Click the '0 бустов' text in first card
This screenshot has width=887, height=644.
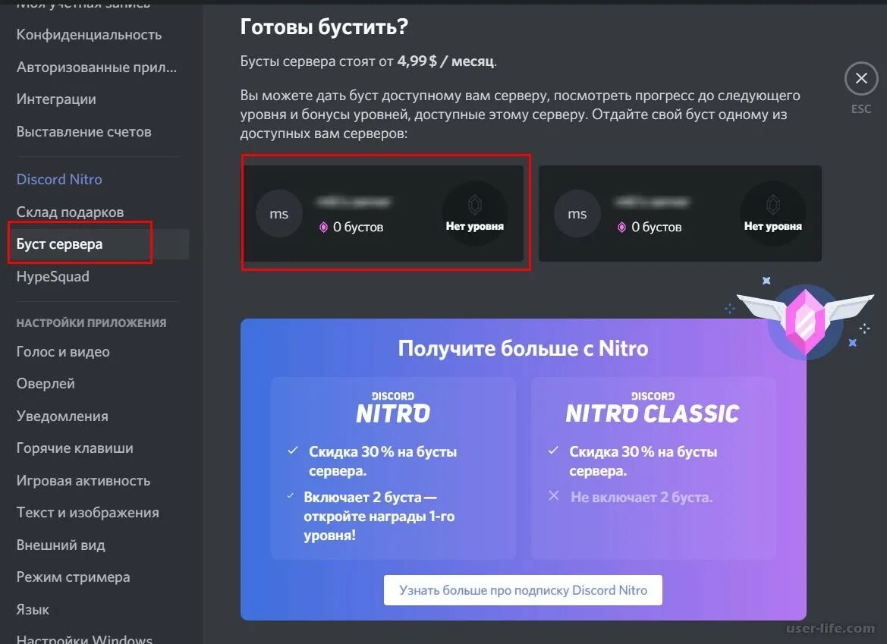click(358, 228)
